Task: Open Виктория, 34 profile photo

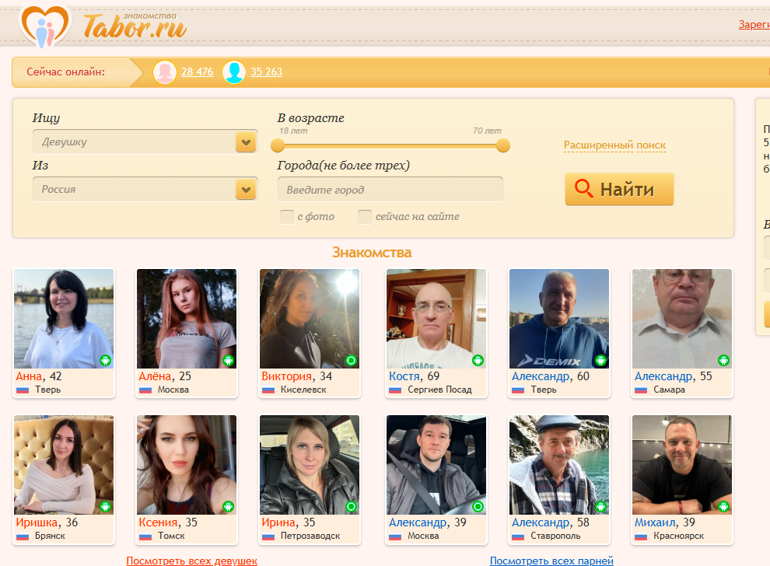Action: click(x=310, y=319)
